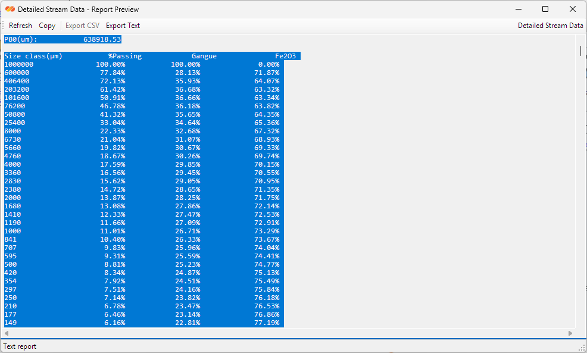Click the size class value 354
This screenshot has height=353, width=587.
coord(11,281)
